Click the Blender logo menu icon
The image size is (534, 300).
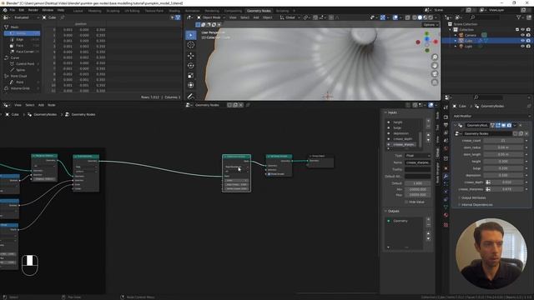5,10
